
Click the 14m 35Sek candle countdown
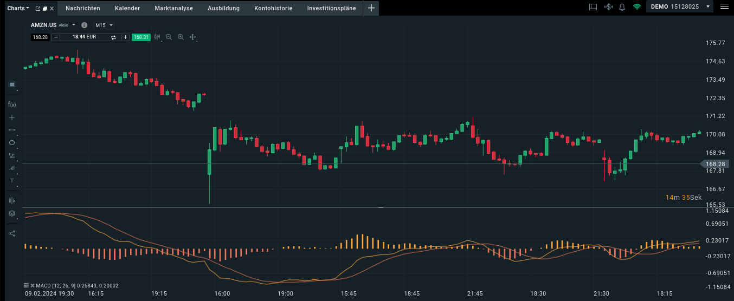point(684,197)
